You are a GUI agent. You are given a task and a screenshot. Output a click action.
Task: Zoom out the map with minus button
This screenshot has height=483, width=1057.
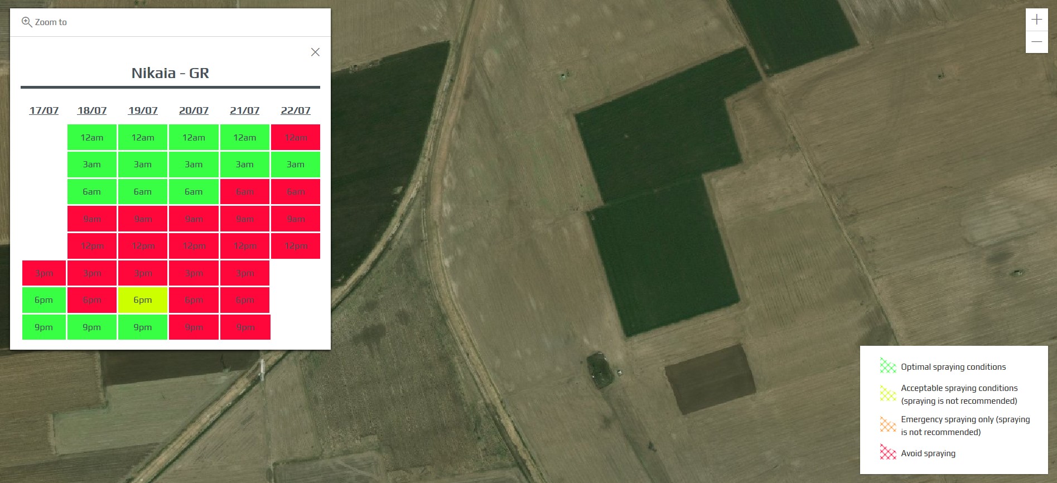pyautogui.click(x=1036, y=42)
